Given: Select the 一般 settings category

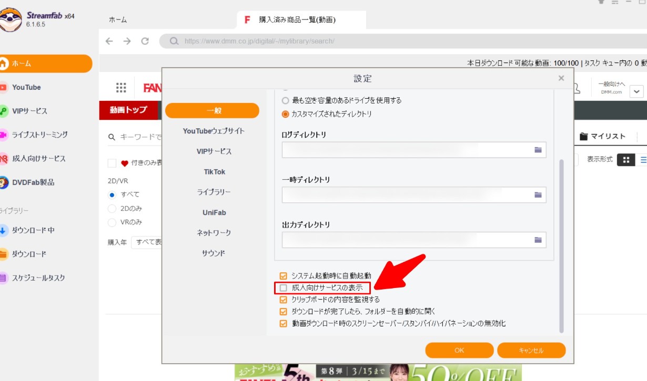Looking at the screenshot, I should pos(212,111).
